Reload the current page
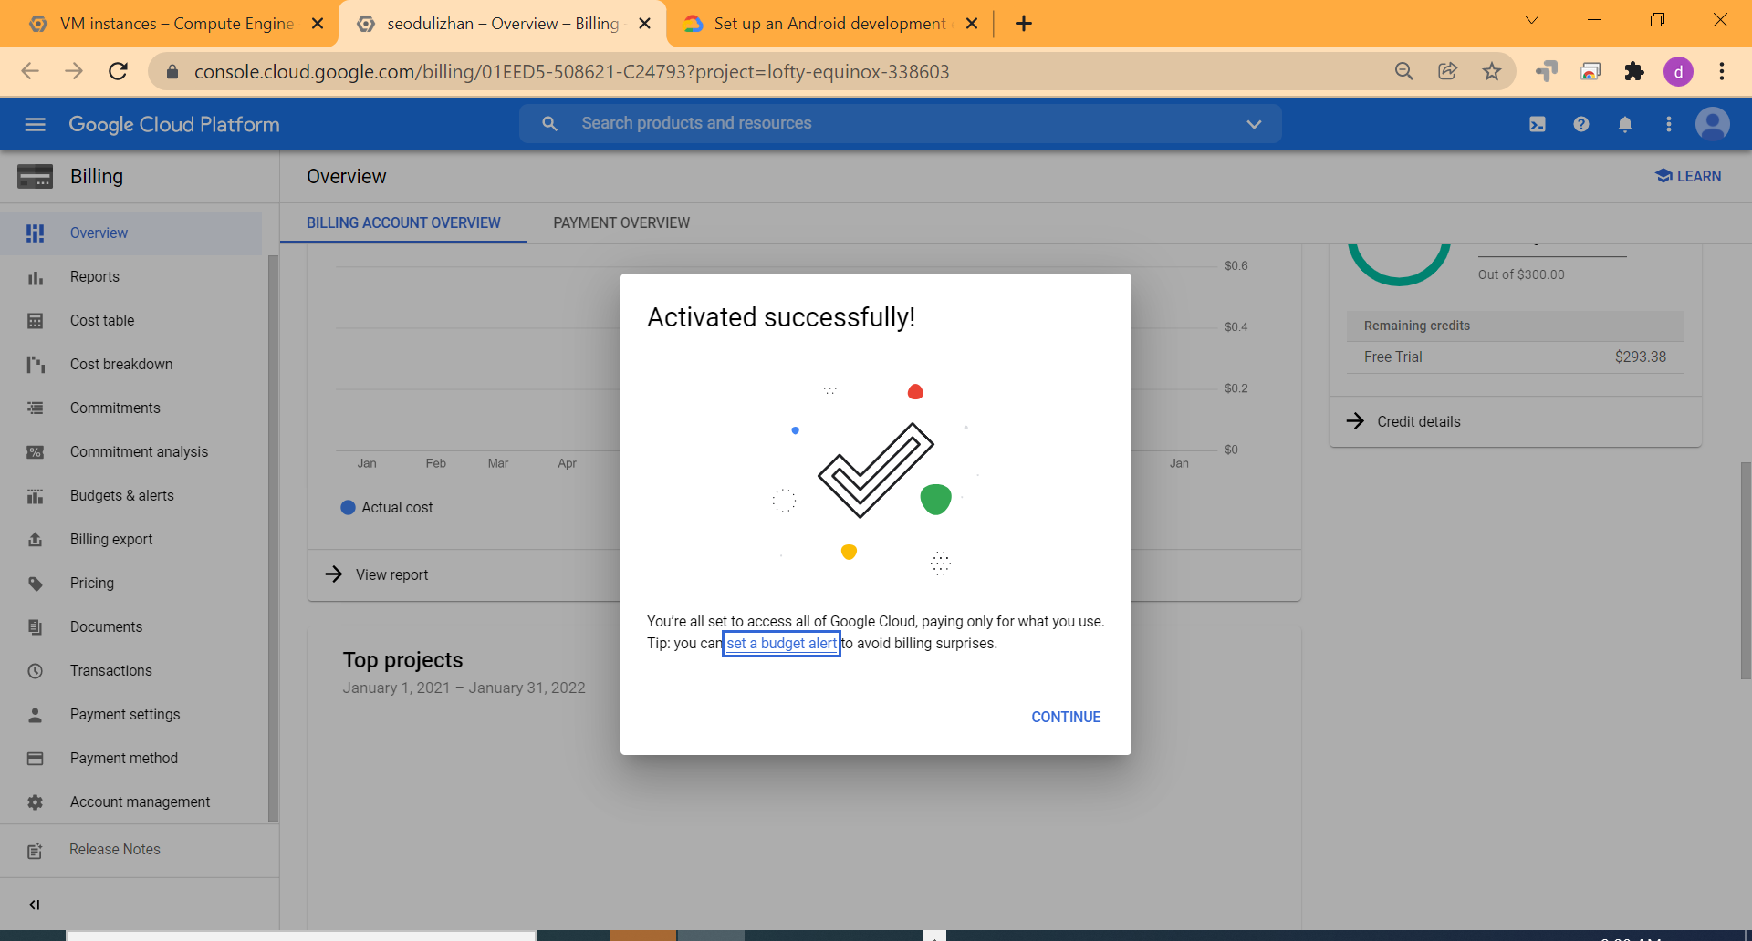This screenshot has width=1752, height=941. pos(118,71)
